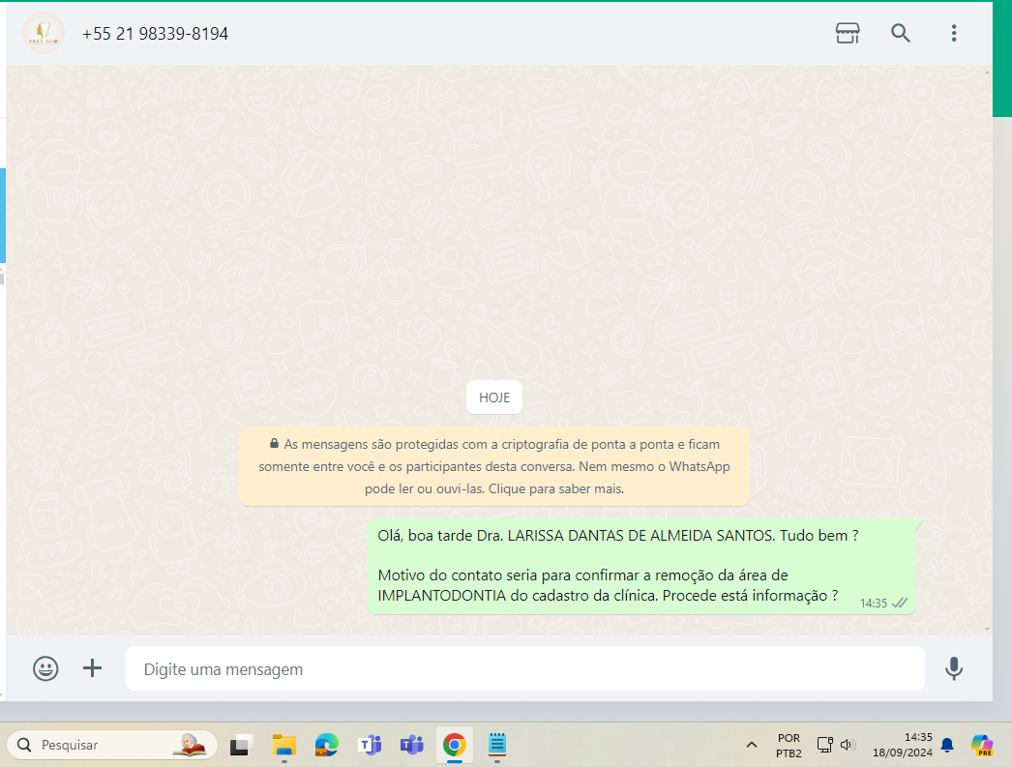Launch Copilot preview from the taskbar
This screenshot has width=1012, height=767.
[982, 745]
